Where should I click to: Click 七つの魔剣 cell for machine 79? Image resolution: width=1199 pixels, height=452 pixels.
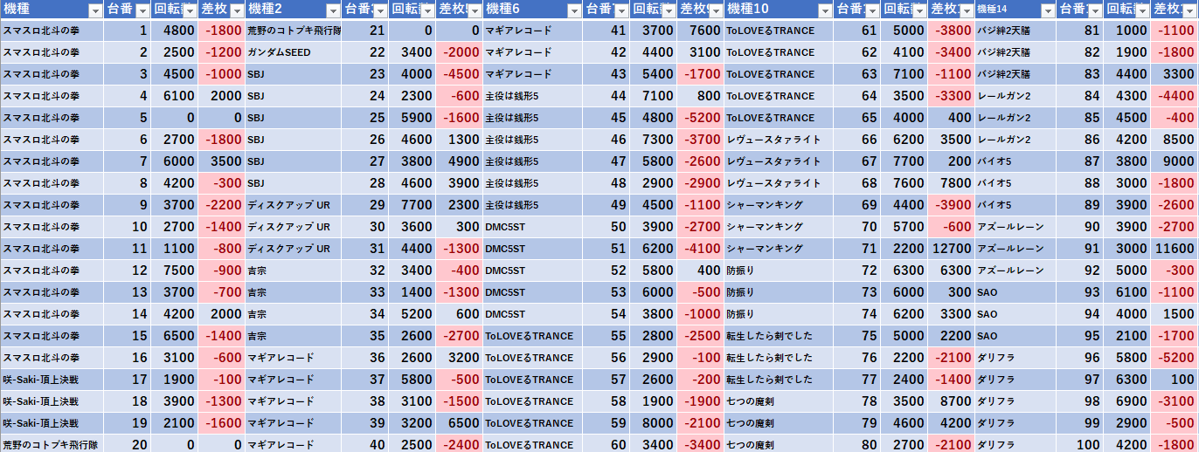coord(779,423)
